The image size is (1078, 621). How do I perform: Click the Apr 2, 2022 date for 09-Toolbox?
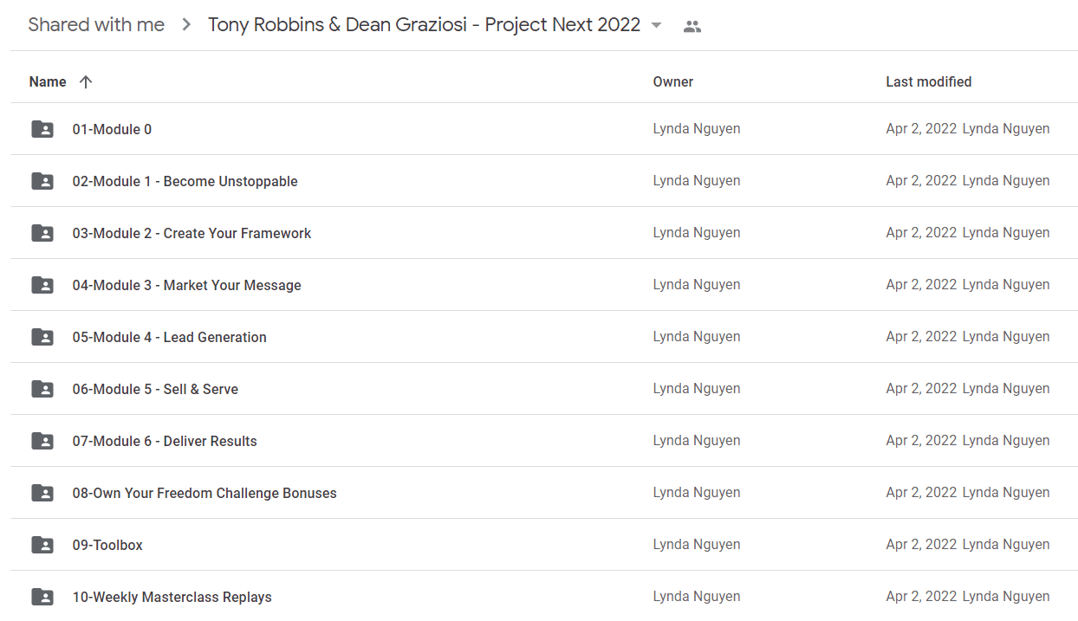(921, 545)
